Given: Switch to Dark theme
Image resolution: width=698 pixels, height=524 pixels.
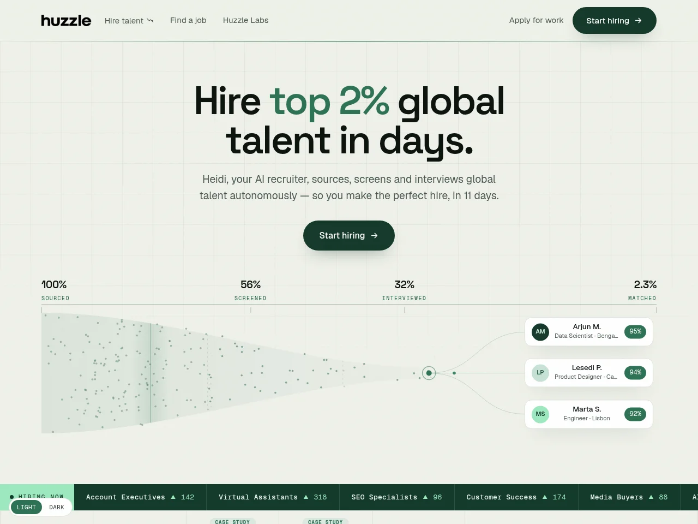Looking at the screenshot, I should (57, 507).
